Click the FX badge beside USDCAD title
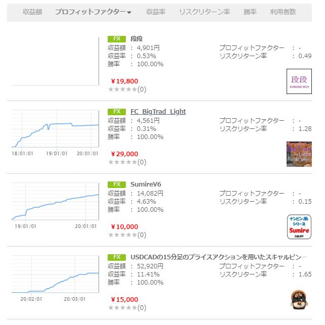This screenshot has height=325, width=325. 116,257
